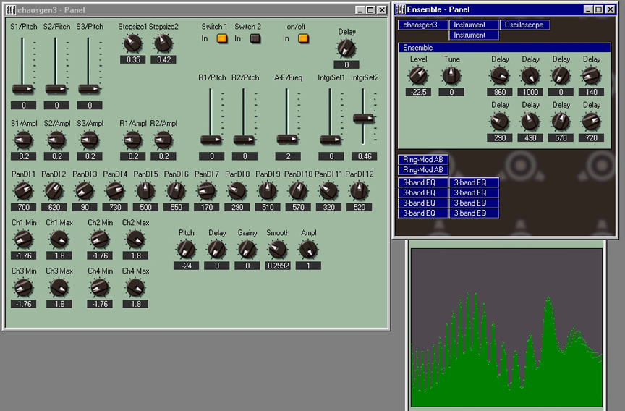
Task: Select the Oscilloscope module tab
Action: (x=524, y=25)
